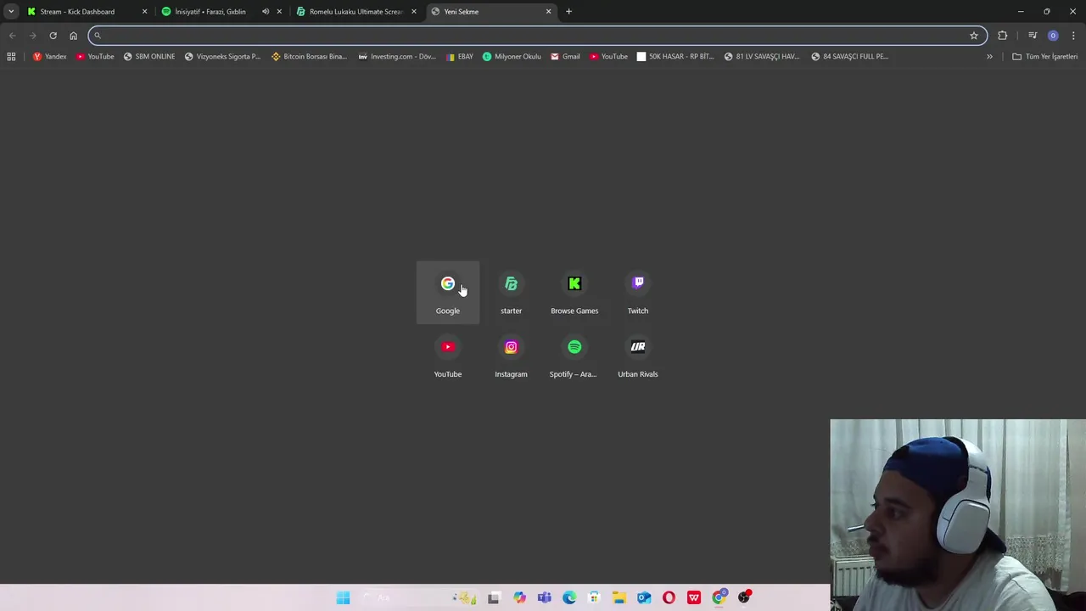Open the Twitch shortcut tile

(x=638, y=293)
